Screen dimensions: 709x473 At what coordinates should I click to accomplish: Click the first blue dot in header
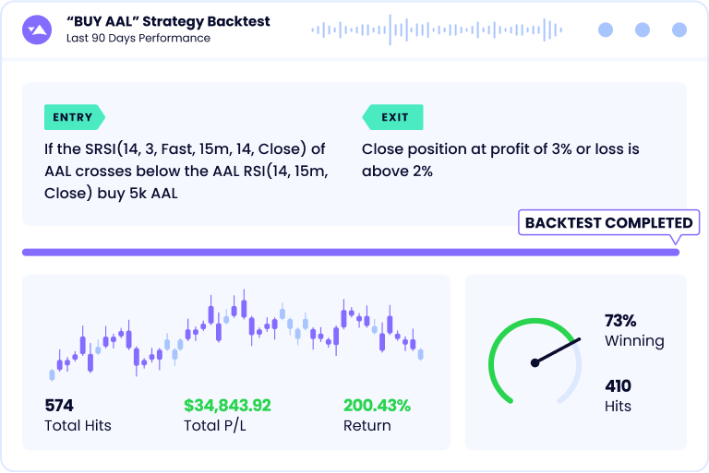[x=606, y=30]
